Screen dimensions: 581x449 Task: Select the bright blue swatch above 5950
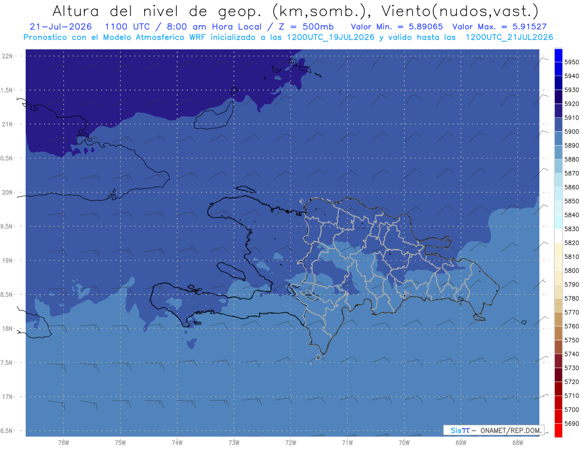point(558,55)
